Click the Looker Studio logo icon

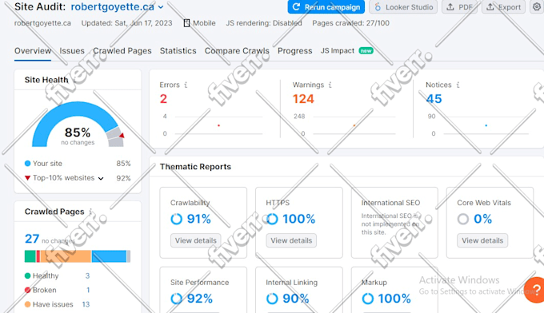click(x=378, y=7)
